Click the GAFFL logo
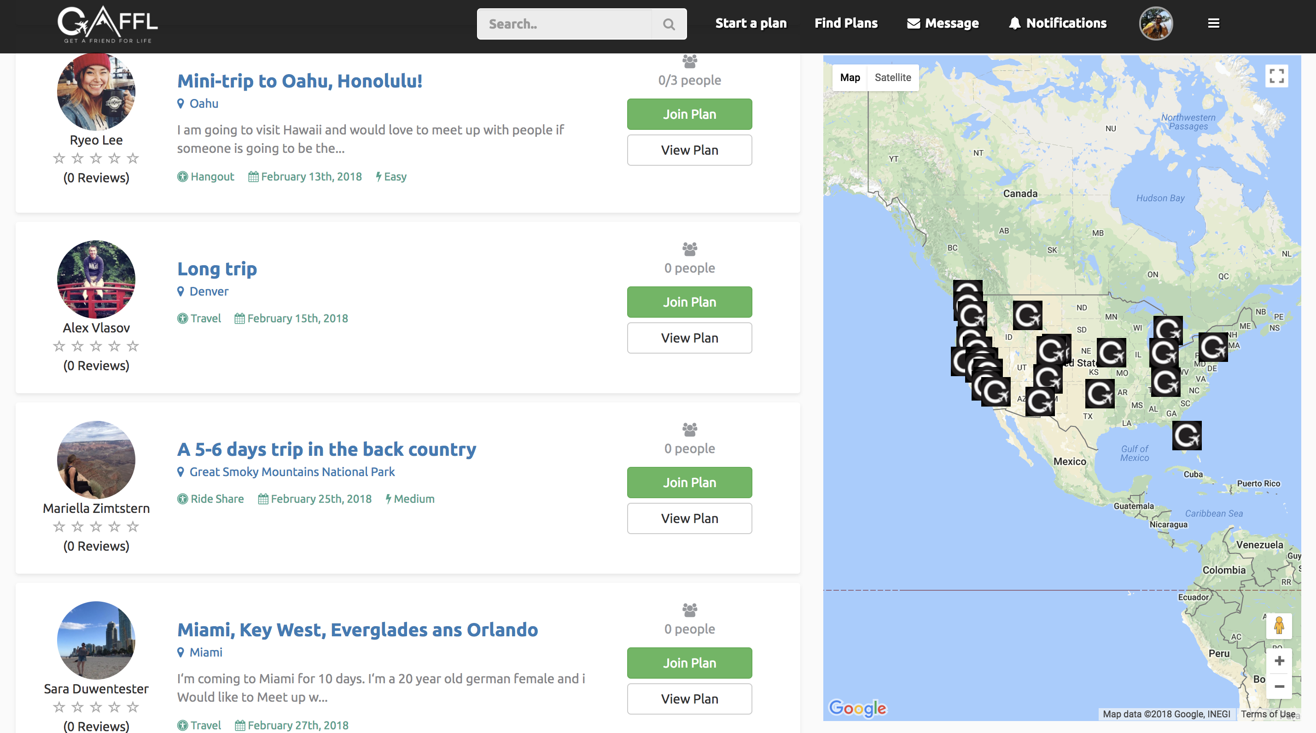Screen dimensions: 1316x733 [x=108, y=24]
